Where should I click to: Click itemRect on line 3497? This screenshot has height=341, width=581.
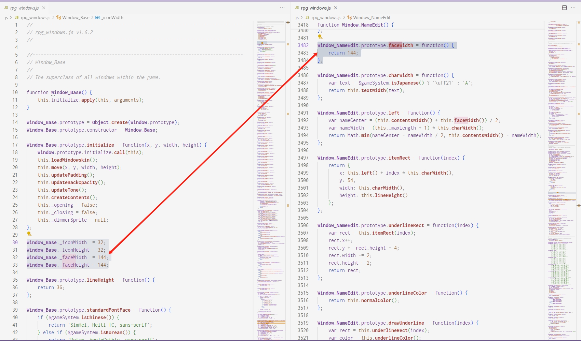(399, 158)
